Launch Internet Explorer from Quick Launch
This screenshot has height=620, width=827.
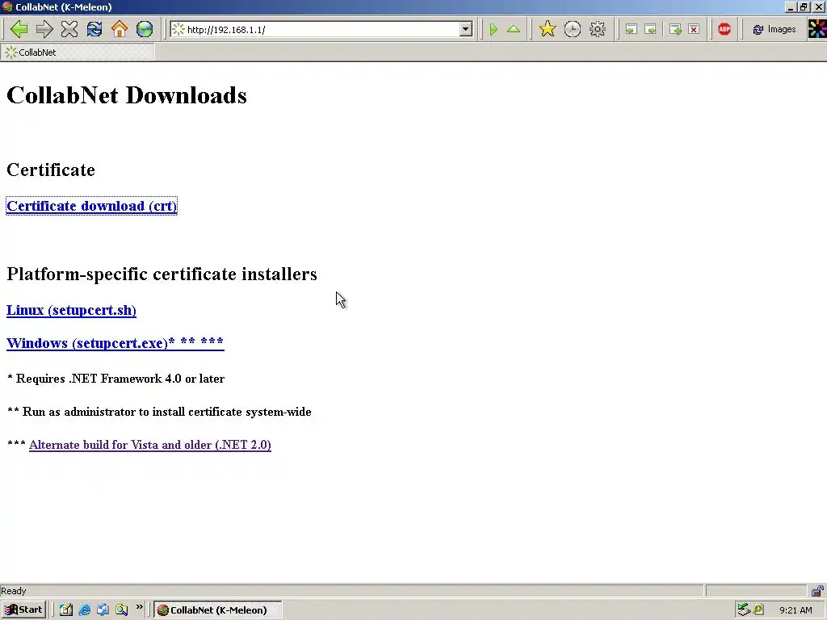coord(84,610)
